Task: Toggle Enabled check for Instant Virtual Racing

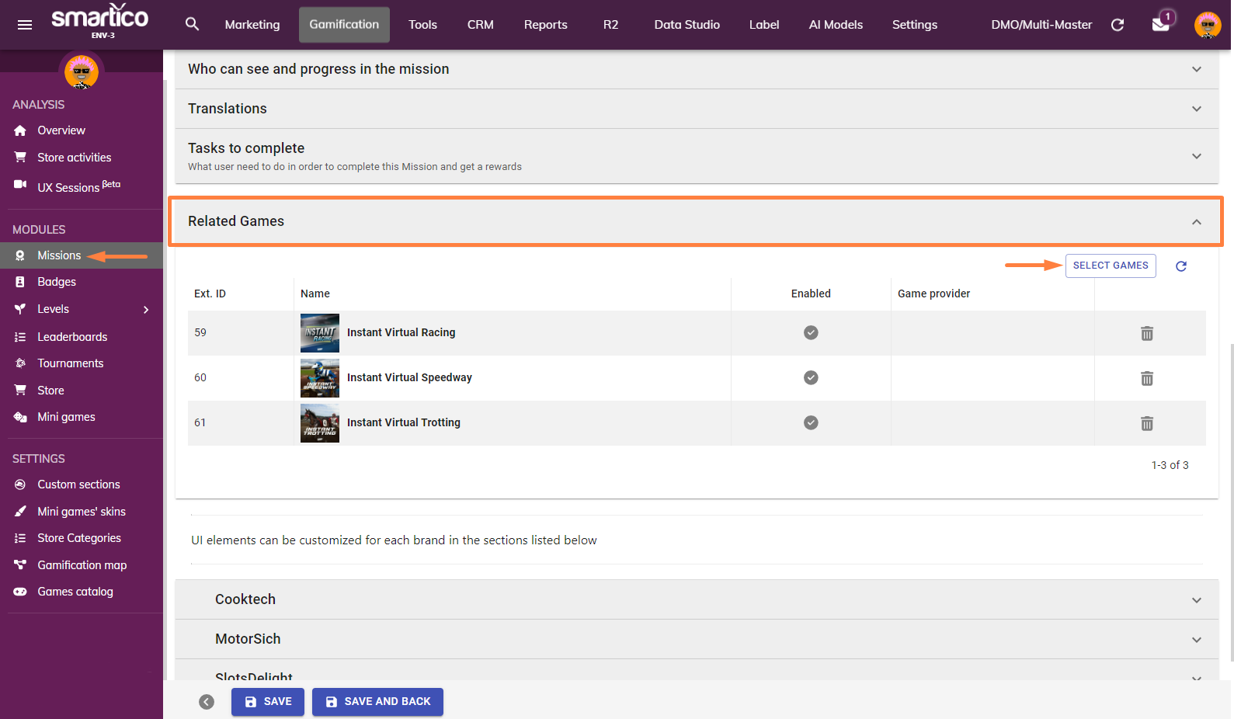Action: coord(811,332)
